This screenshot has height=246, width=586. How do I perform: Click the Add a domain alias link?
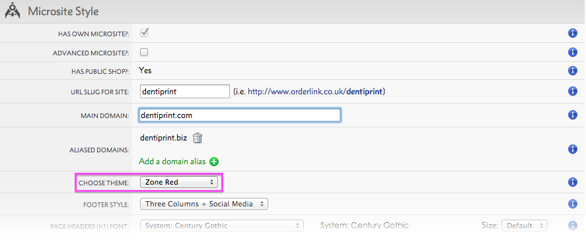click(172, 162)
